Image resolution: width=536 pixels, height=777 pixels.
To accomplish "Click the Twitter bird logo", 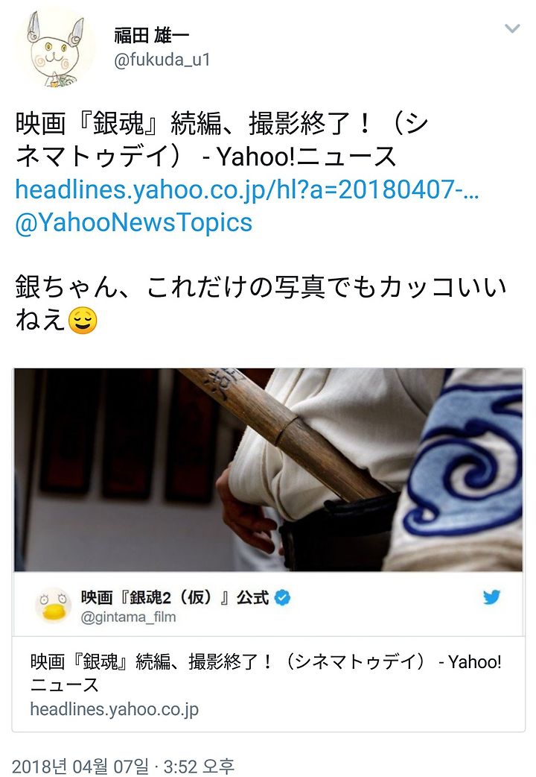I will point(491,597).
